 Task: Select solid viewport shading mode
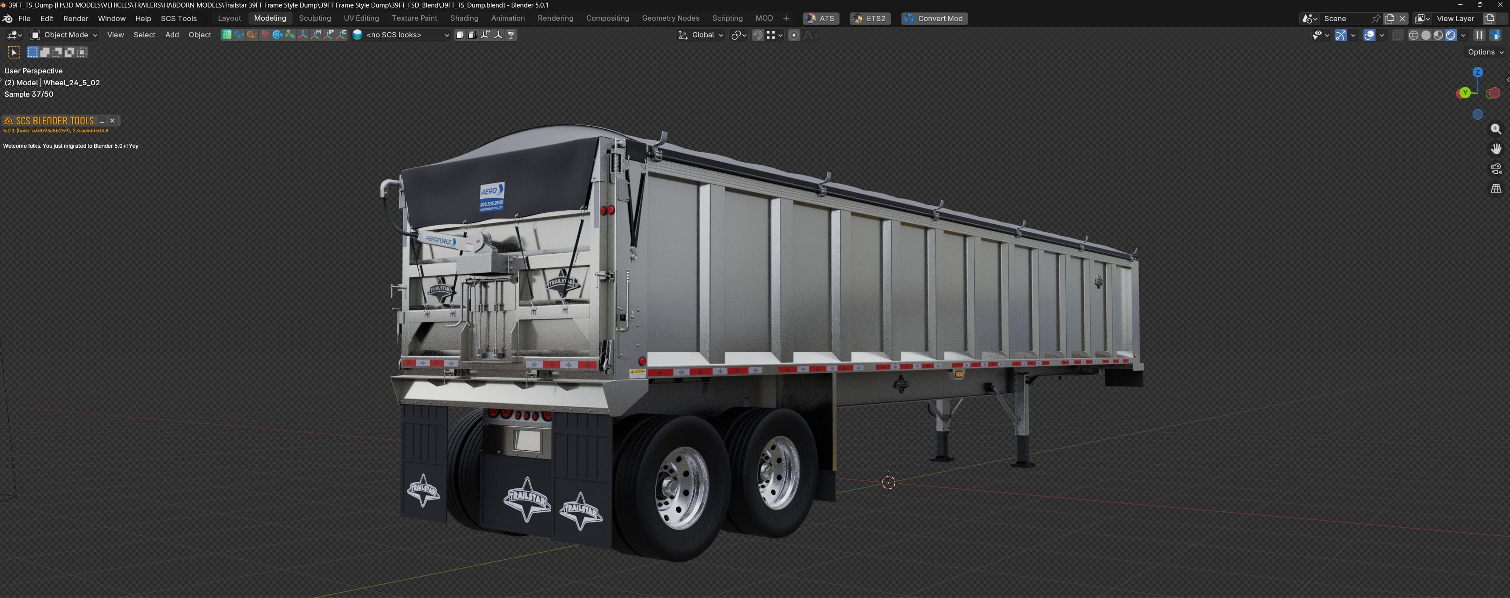point(1426,35)
